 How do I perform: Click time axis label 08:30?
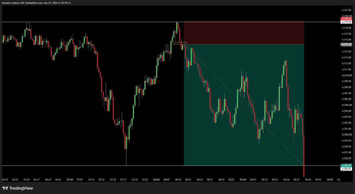pyautogui.click(x=200, y=180)
